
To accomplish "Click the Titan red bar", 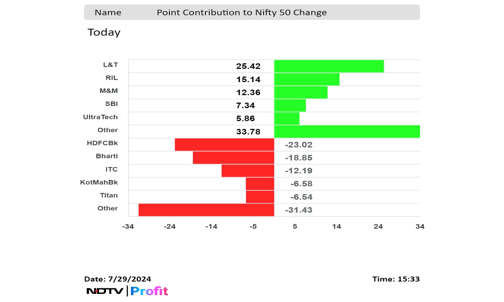I will tap(260, 197).
